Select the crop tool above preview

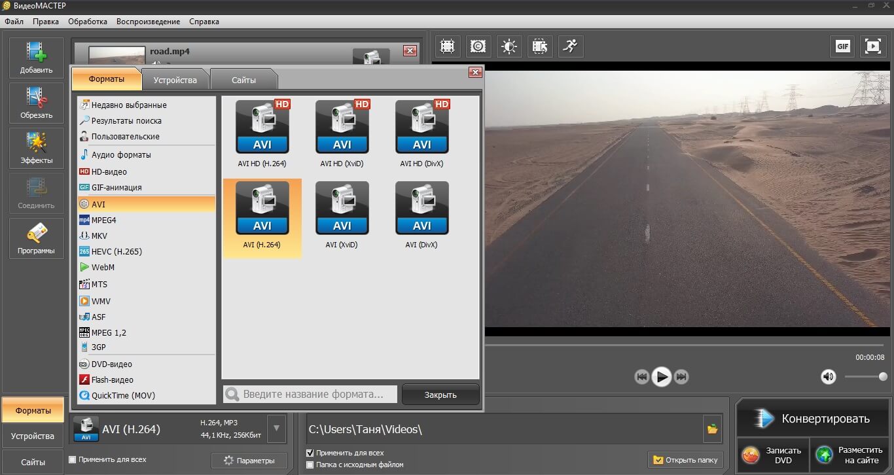447,46
